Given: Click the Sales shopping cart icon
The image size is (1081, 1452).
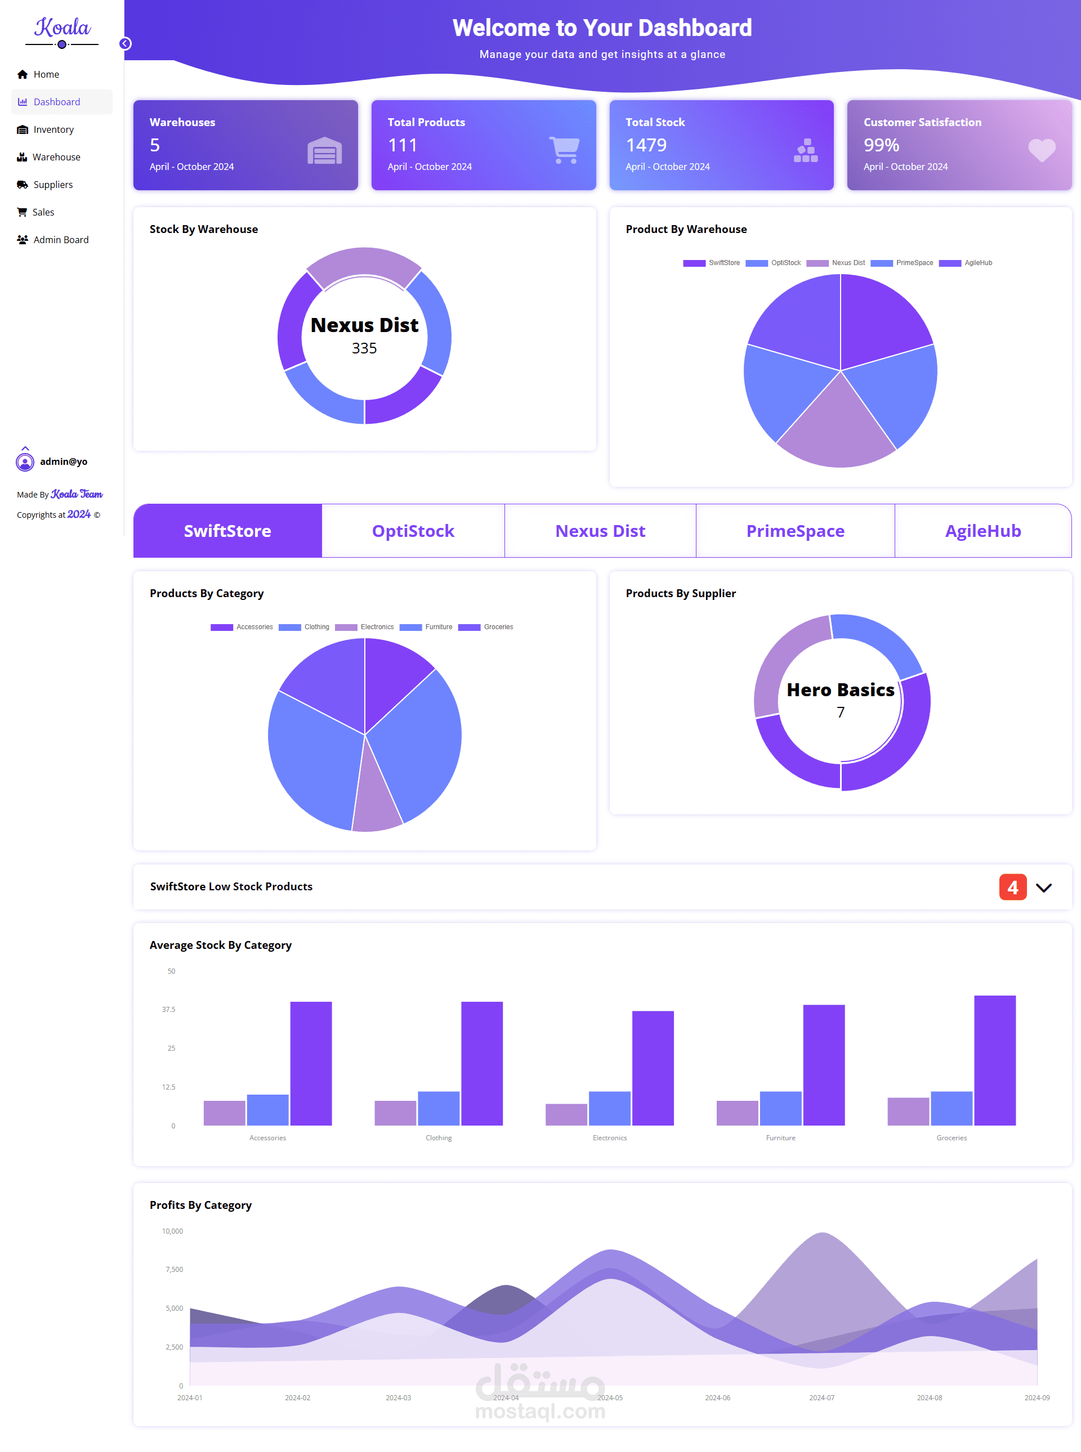Looking at the screenshot, I should [x=23, y=212].
